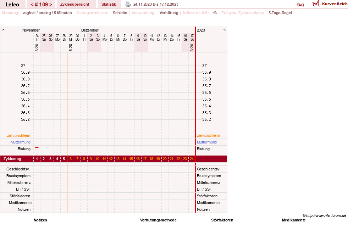Click the left Brustsymptom row label

pos(18,176)
